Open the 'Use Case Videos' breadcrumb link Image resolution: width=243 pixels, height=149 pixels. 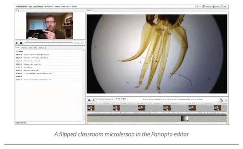(x=36, y=6)
